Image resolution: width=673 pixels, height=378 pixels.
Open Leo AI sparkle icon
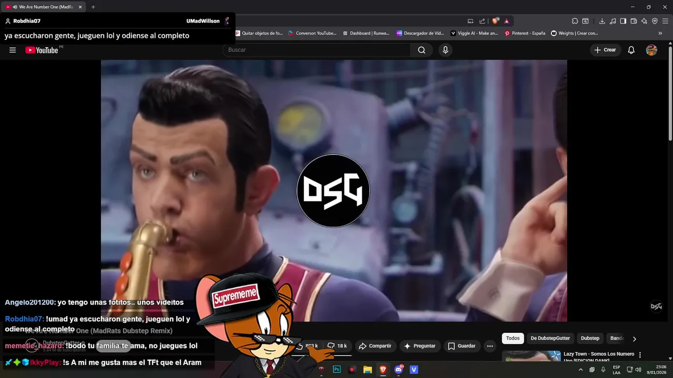pyautogui.click(x=644, y=21)
